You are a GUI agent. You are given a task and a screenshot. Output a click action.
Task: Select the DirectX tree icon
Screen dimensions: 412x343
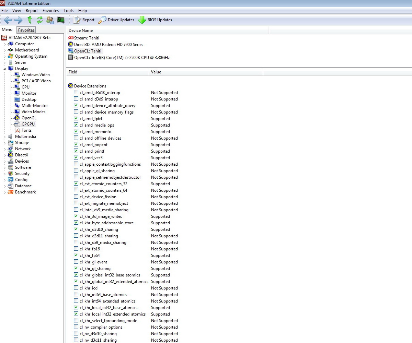[x=11, y=155]
